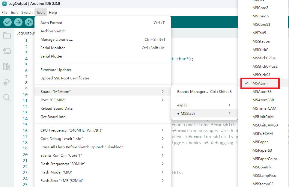Start debugging with the debug play icon
Image resolution: width=289 pixels, height=187 pixels.
point(29,22)
